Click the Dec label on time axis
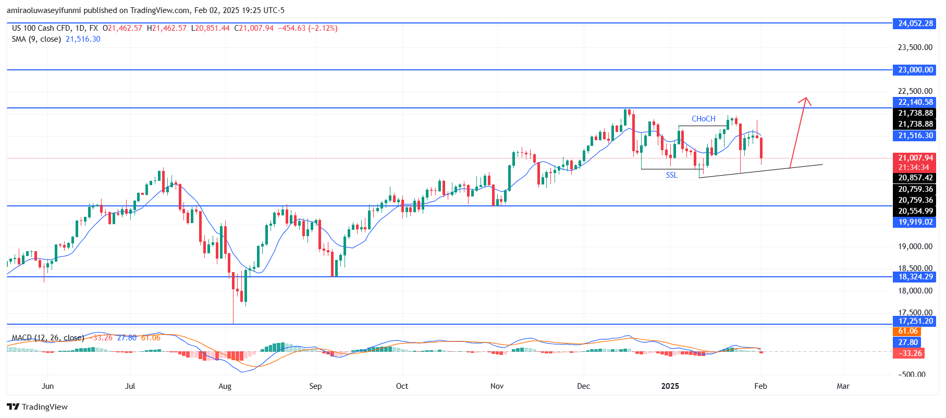This screenshot has width=946, height=418. pyautogui.click(x=583, y=386)
